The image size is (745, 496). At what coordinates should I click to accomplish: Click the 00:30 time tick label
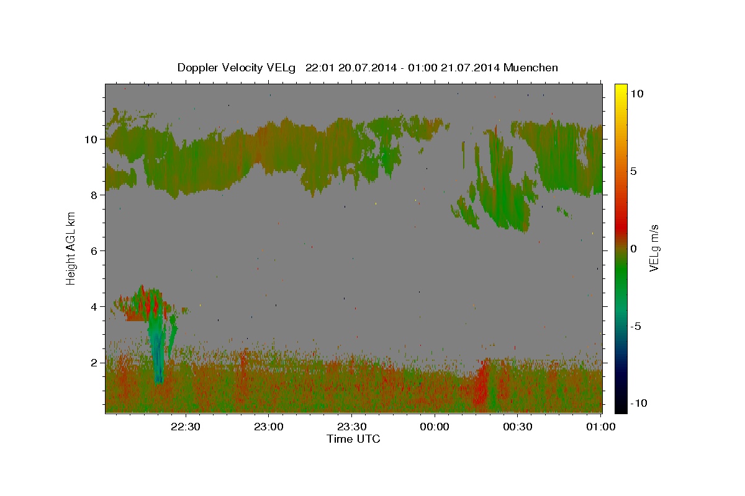[517, 427]
